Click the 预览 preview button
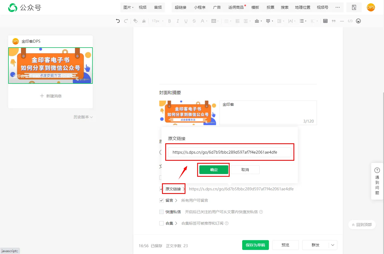The width and height of the screenshot is (384, 254). pyautogui.click(x=286, y=245)
